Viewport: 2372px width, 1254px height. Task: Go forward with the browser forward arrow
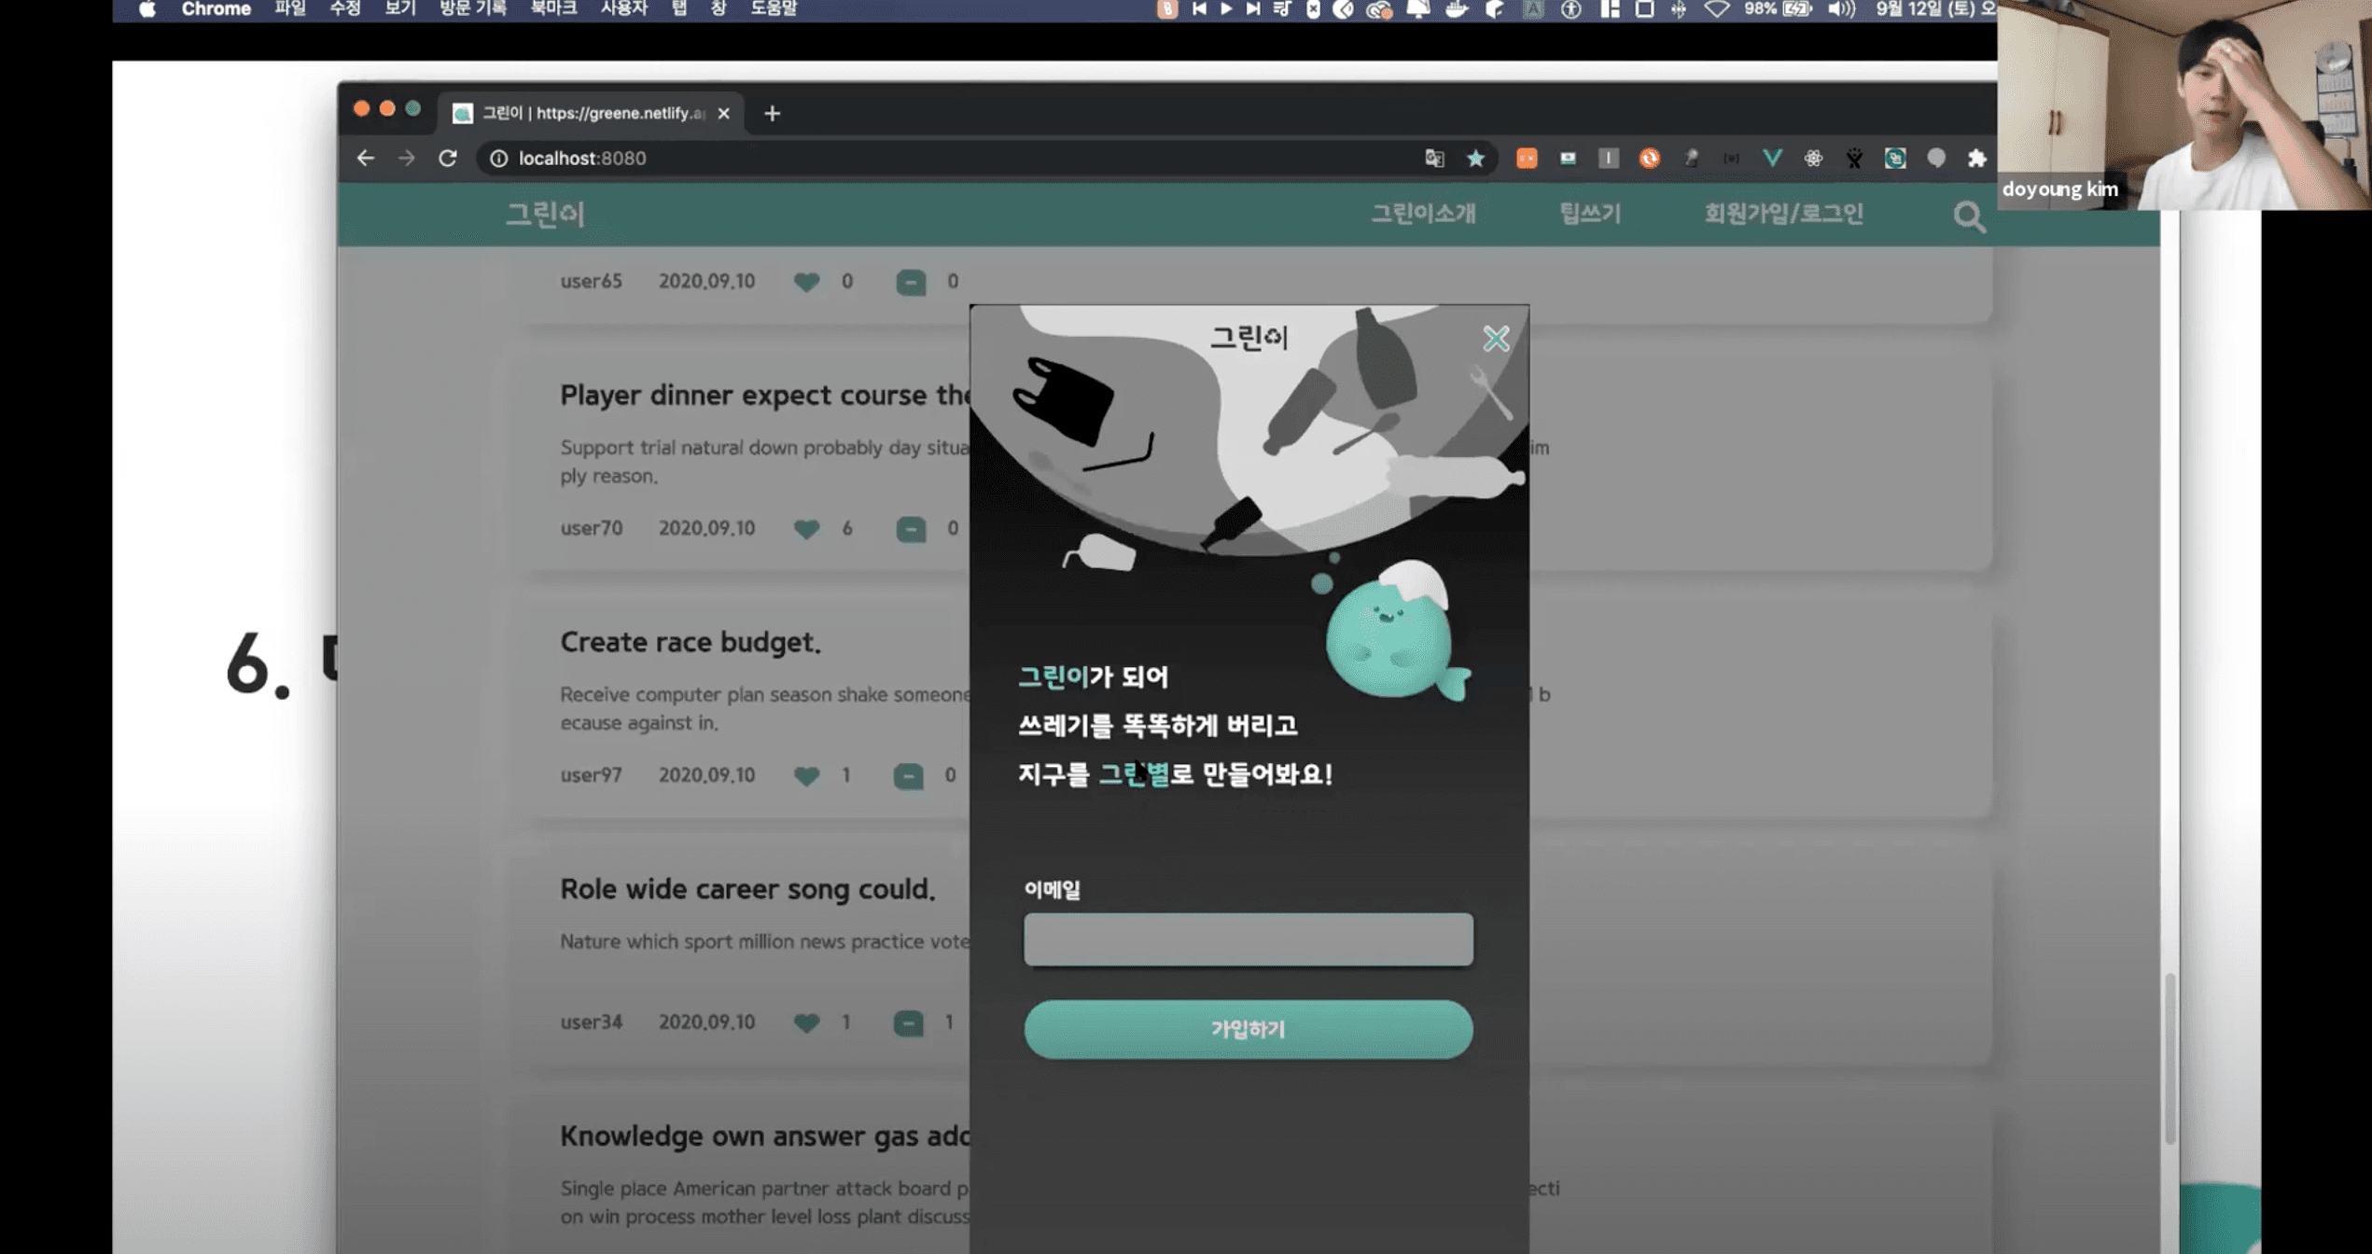tap(406, 159)
